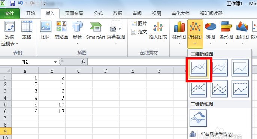Select the stacked line with markers thumbnail
This screenshot has height=139, width=257.
[219, 89]
